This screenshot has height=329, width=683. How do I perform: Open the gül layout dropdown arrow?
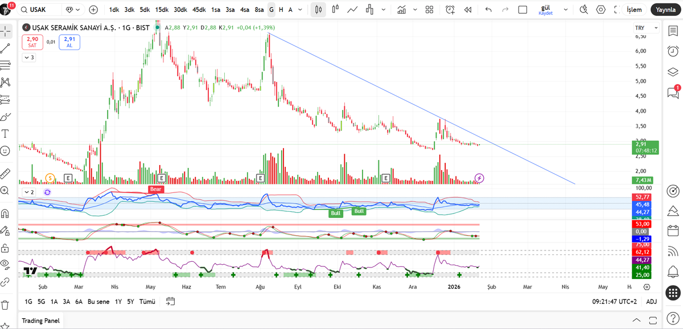pyautogui.click(x=565, y=10)
